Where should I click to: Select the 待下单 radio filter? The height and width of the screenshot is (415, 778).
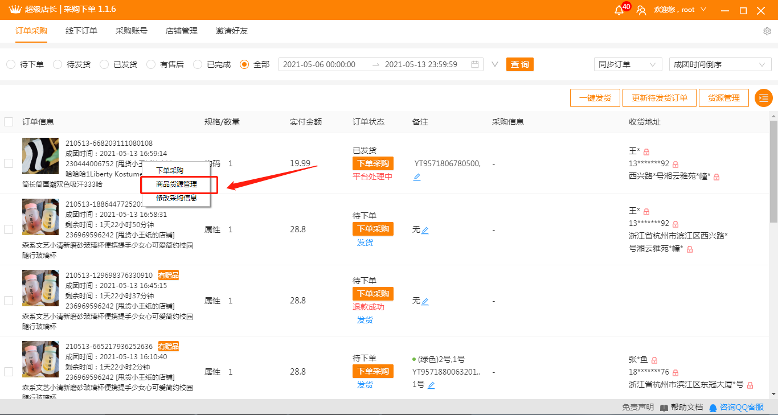[x=11, y=64]
